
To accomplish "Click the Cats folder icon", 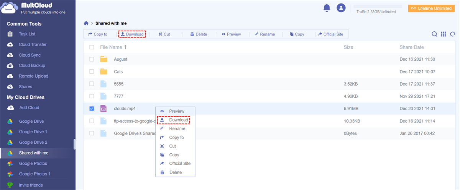I will point(103,71).
